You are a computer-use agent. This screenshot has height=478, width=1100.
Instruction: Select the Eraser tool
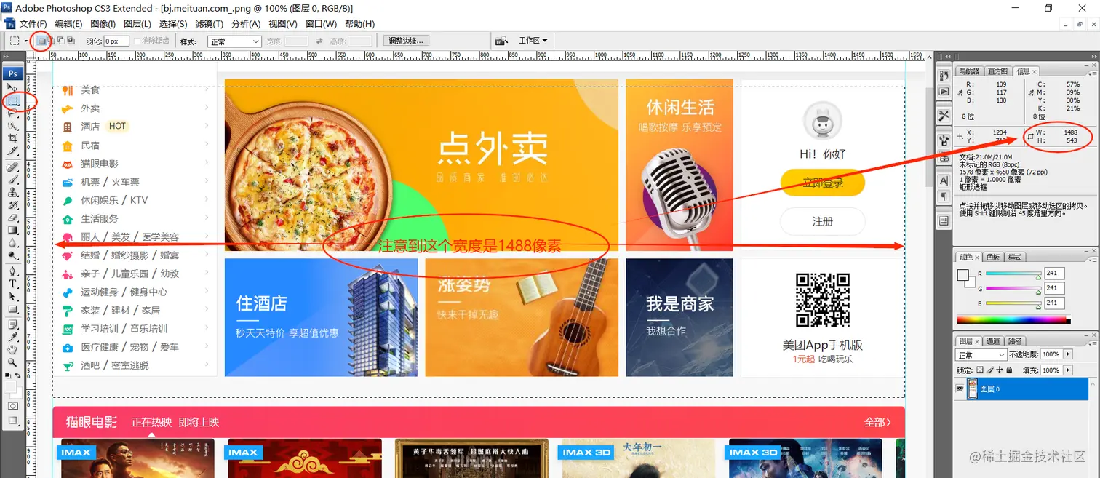[x=13, y=218]
